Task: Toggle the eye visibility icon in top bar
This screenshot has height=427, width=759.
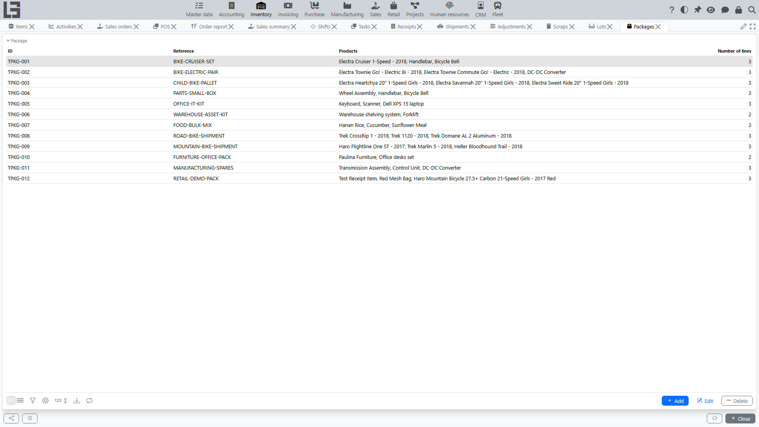Action: click(711, 10)
